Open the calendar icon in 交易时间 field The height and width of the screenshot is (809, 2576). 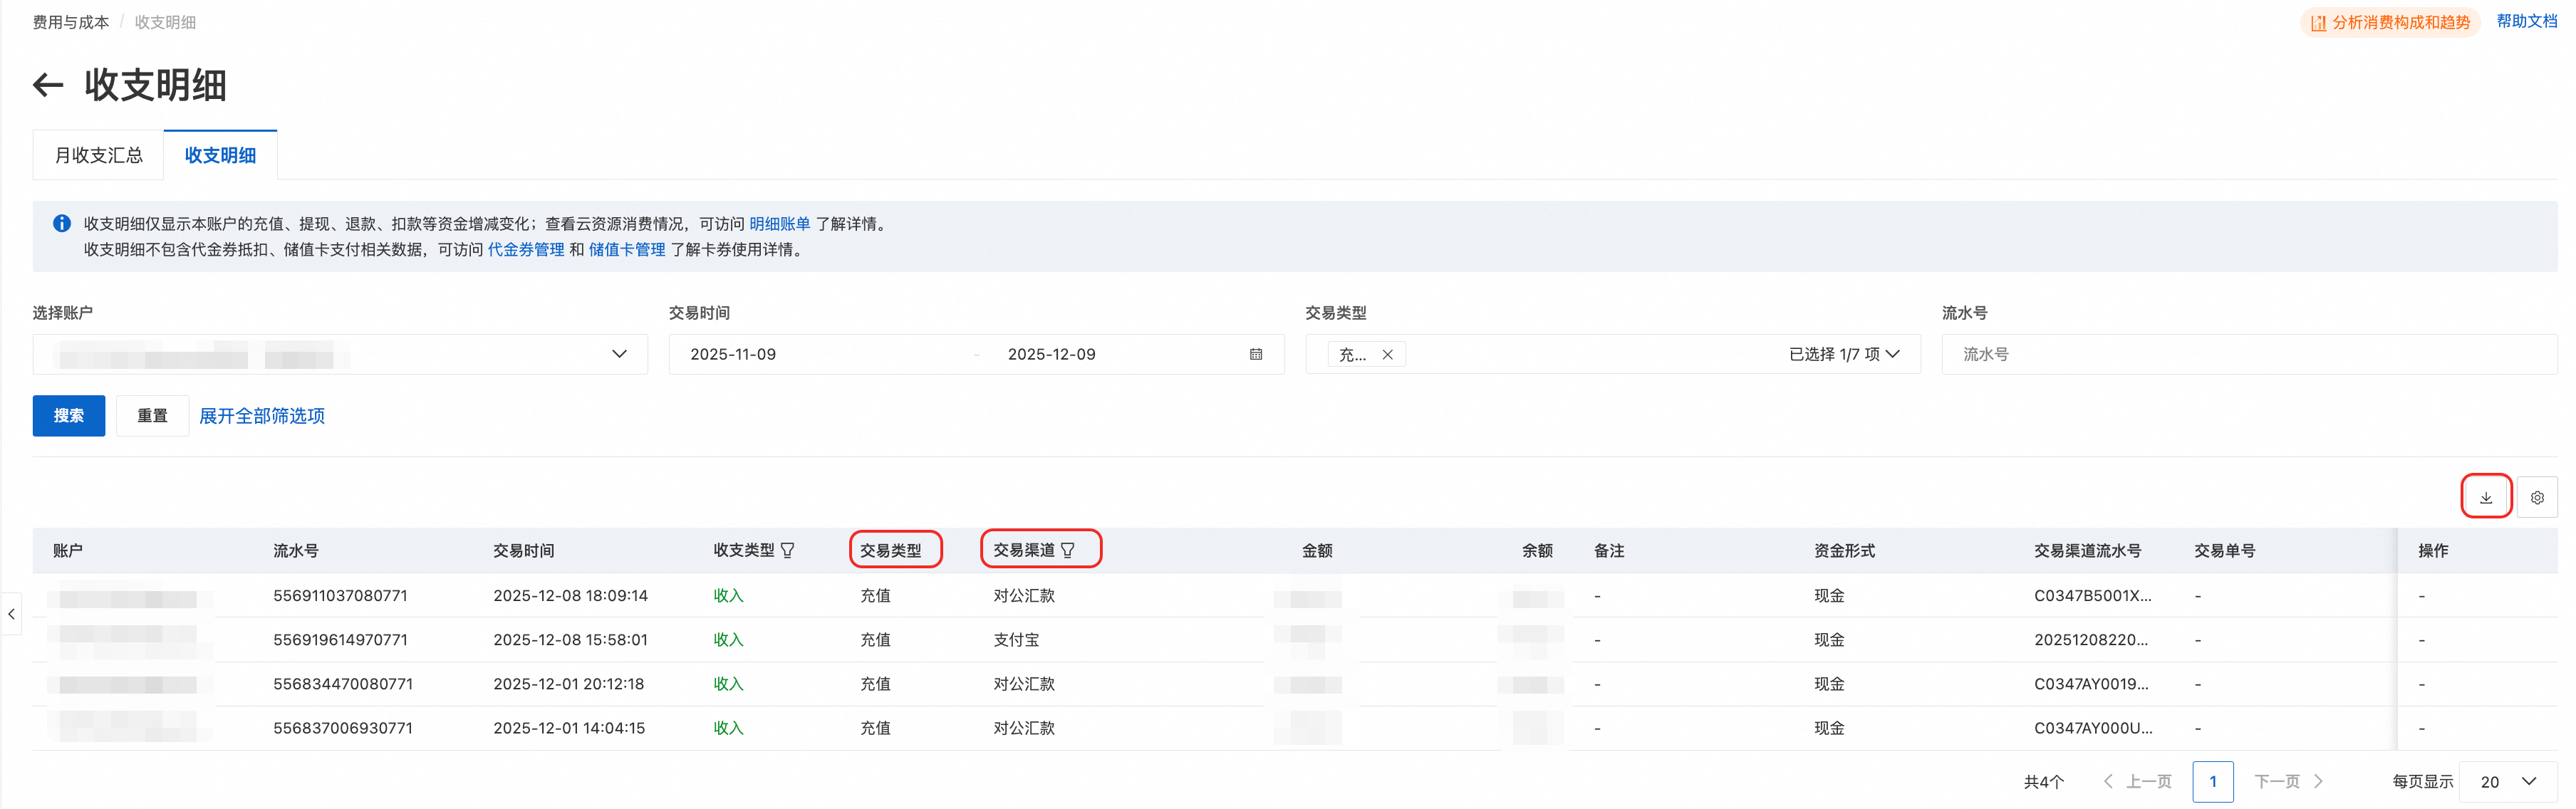coord(1256,354)
